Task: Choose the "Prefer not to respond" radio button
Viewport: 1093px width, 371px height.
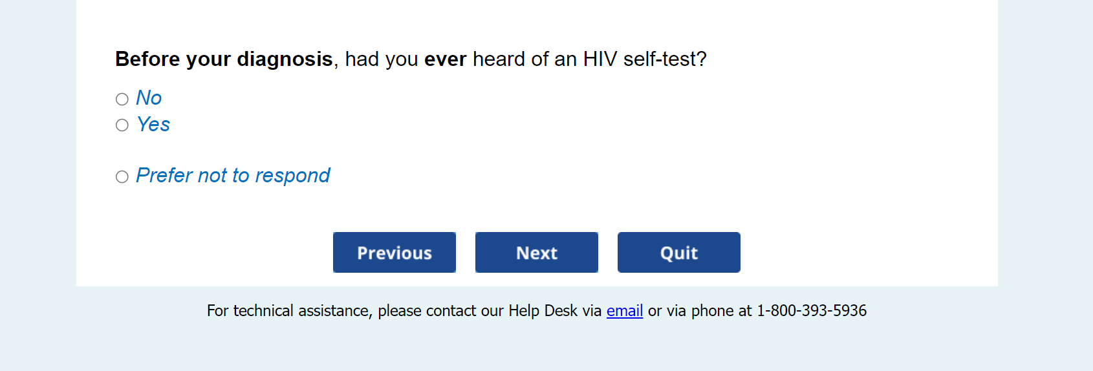Action: pos(122,177)
